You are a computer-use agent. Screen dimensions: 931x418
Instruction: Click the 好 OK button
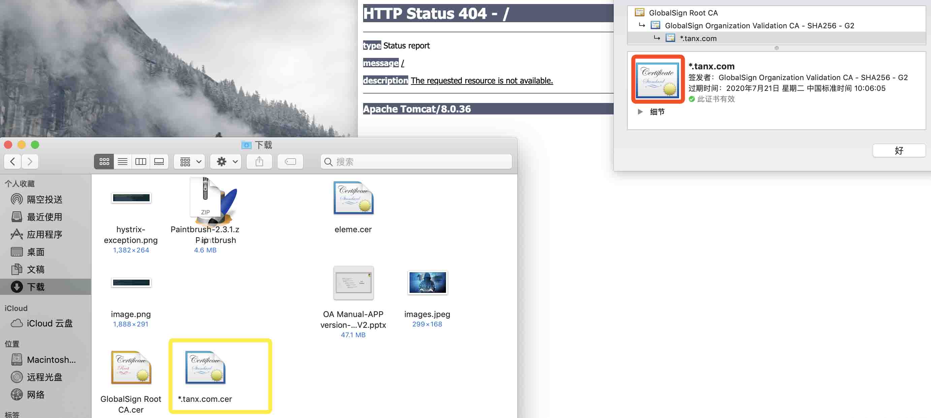(x=899, y=150)
